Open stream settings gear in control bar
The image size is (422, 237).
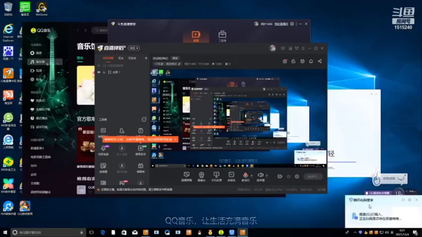pos(297,176)
